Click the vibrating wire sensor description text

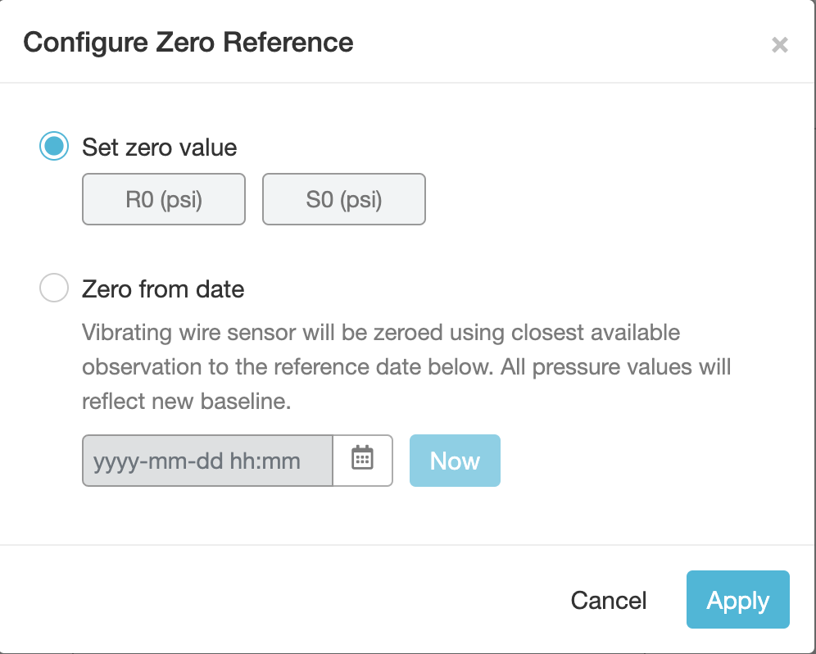(406, 366)
